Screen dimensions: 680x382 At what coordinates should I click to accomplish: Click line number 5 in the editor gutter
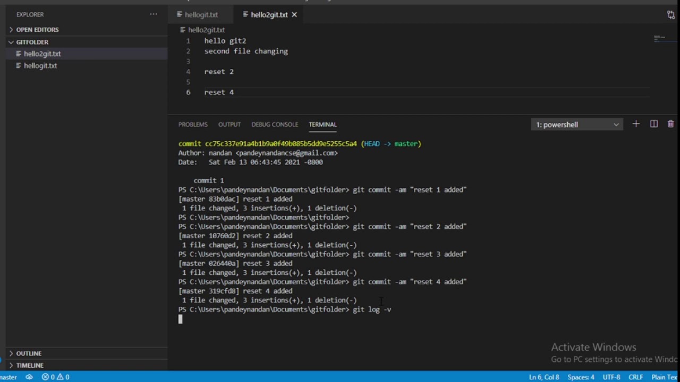tap(188, 82)
